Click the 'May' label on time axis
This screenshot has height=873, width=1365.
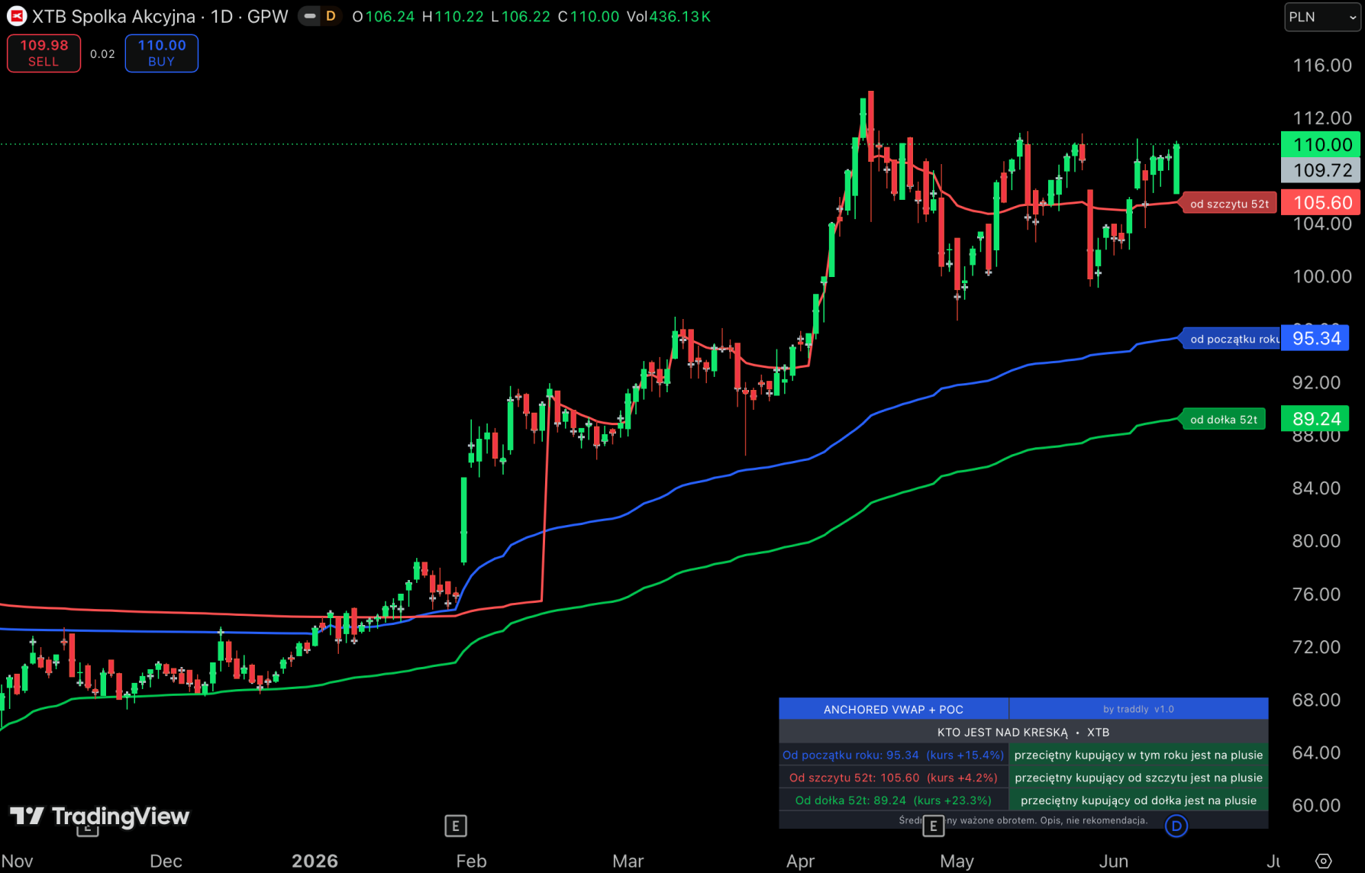(x=957, y=862)
